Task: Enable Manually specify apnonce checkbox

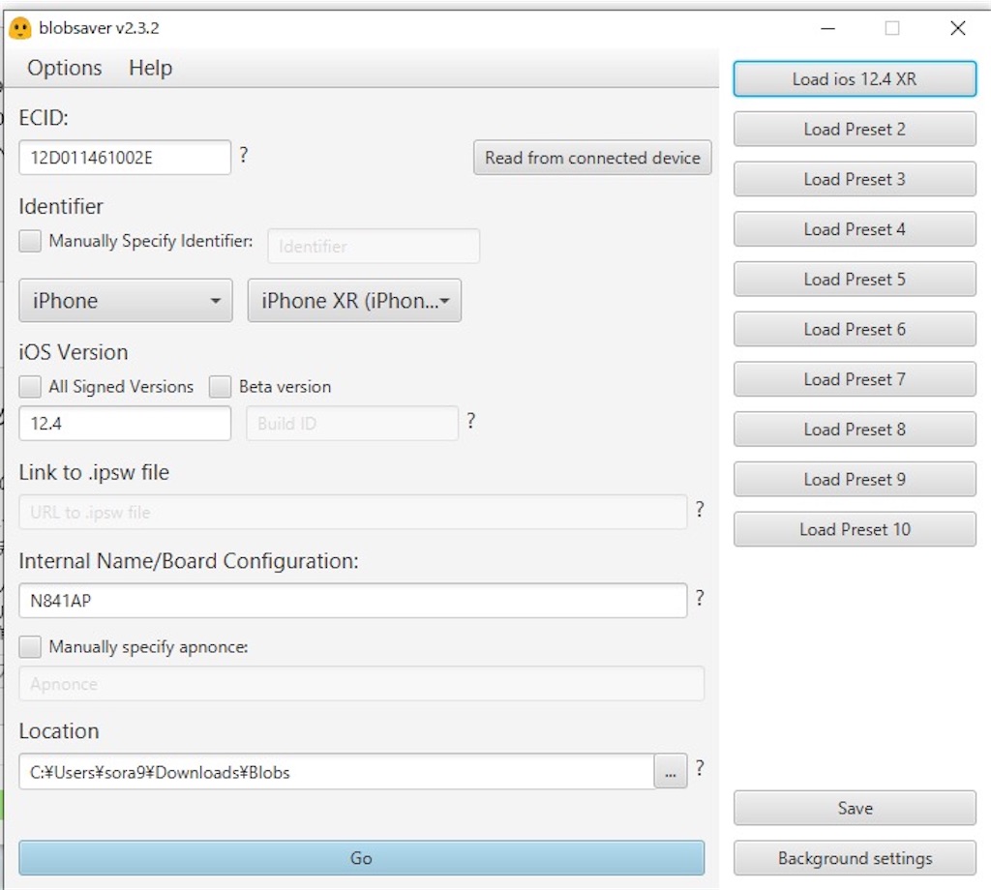Action: tap(30, 646)
